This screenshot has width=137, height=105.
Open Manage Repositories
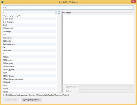pos(32,100)
